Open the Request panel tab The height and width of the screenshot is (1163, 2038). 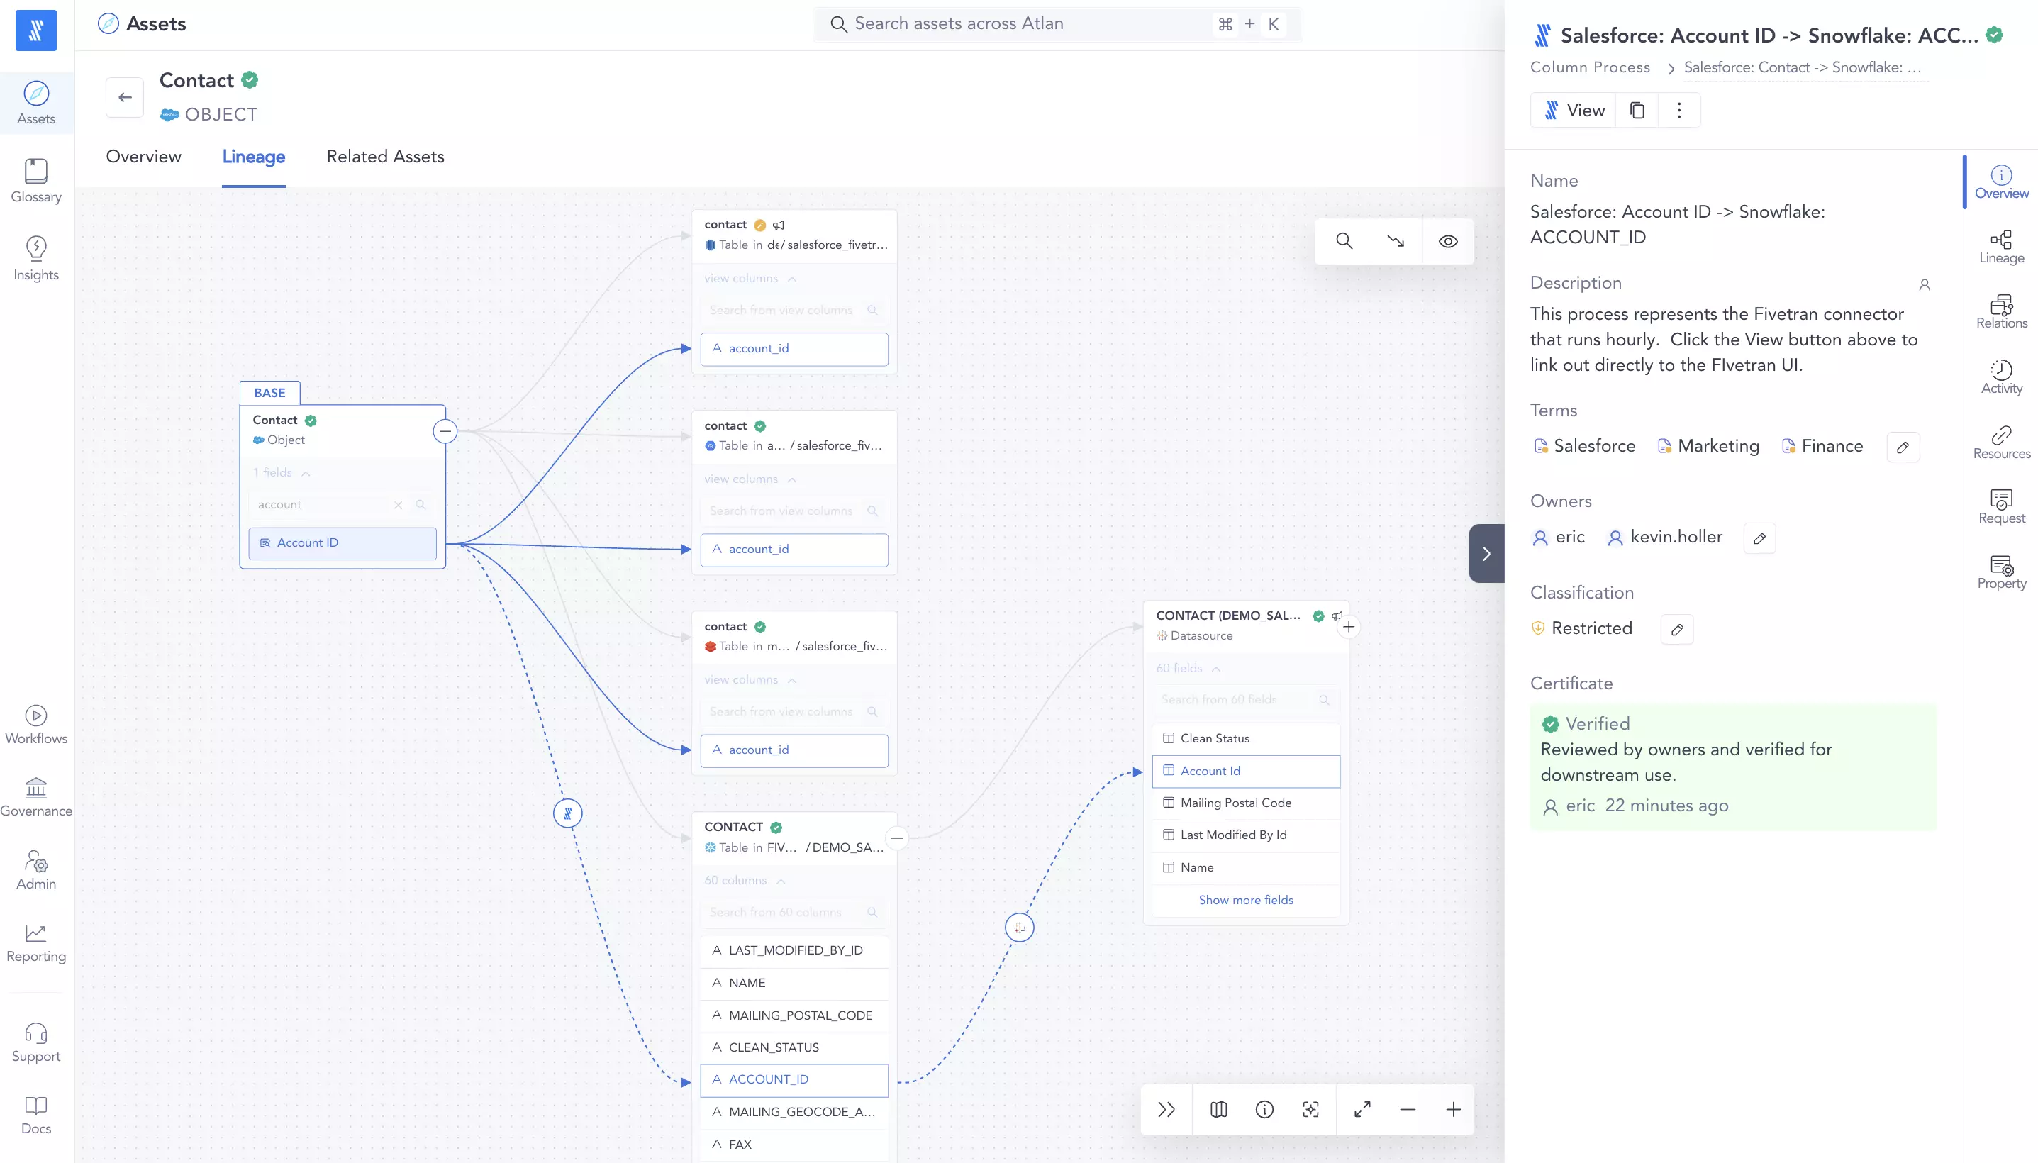pyautogui.click(x=2001, y=507)
